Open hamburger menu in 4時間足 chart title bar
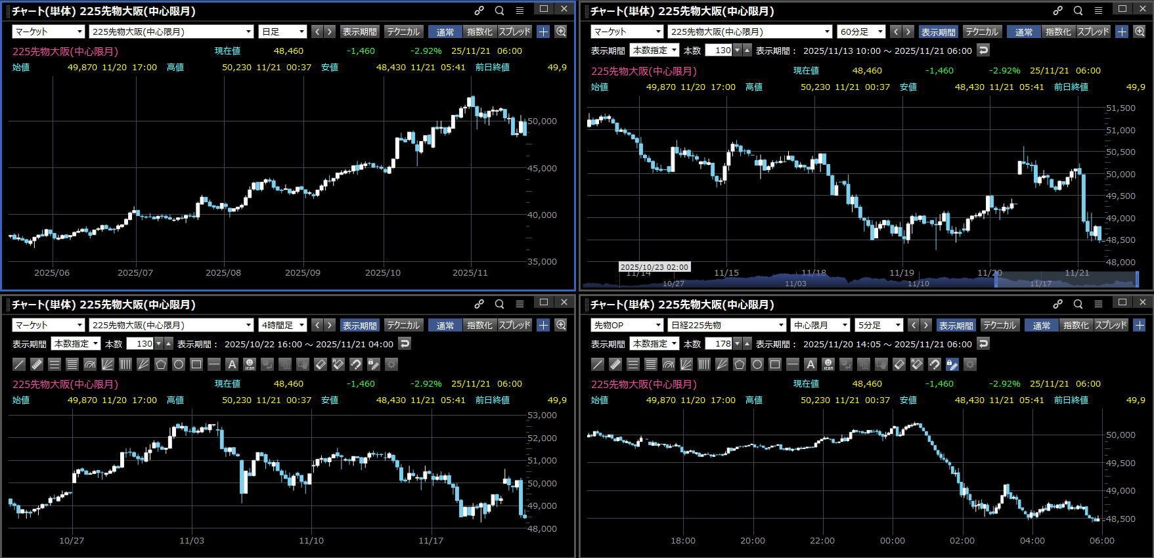The image size is (1154, 558). tap(520, 304)
